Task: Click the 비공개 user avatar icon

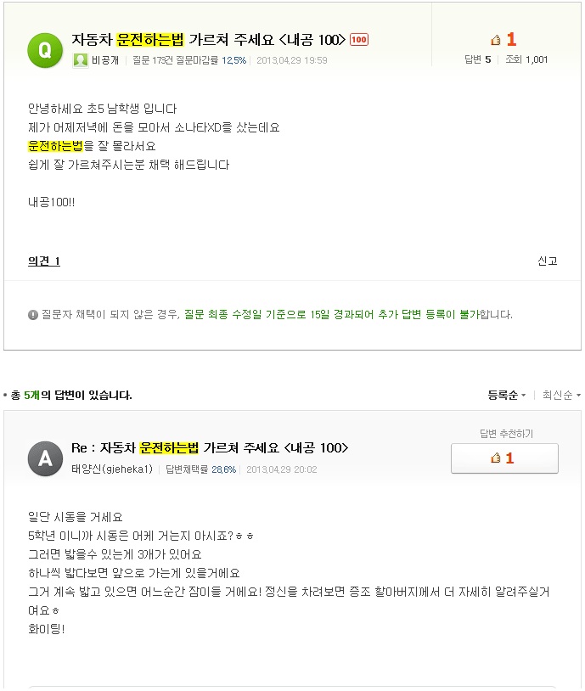Action: [80, 60]
